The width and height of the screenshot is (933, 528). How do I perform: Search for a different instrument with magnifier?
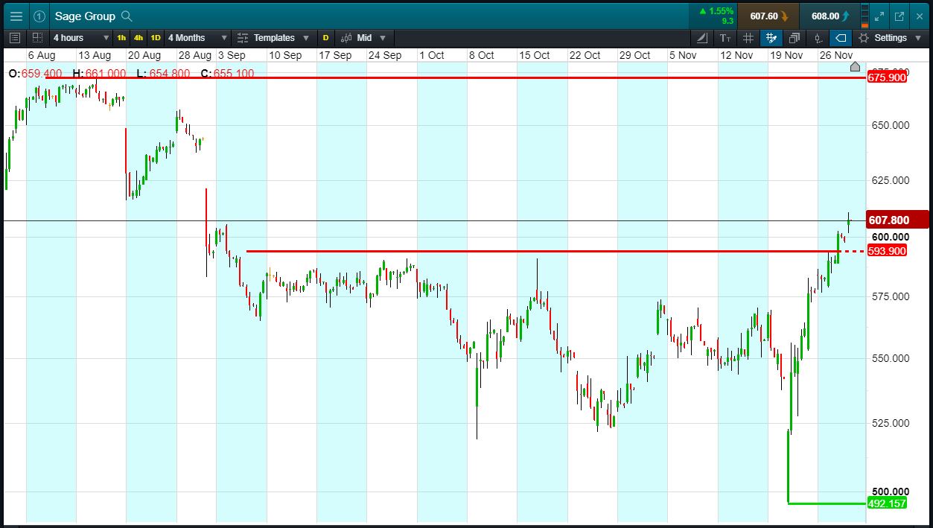pyautogui.click(x=127, y=16)
